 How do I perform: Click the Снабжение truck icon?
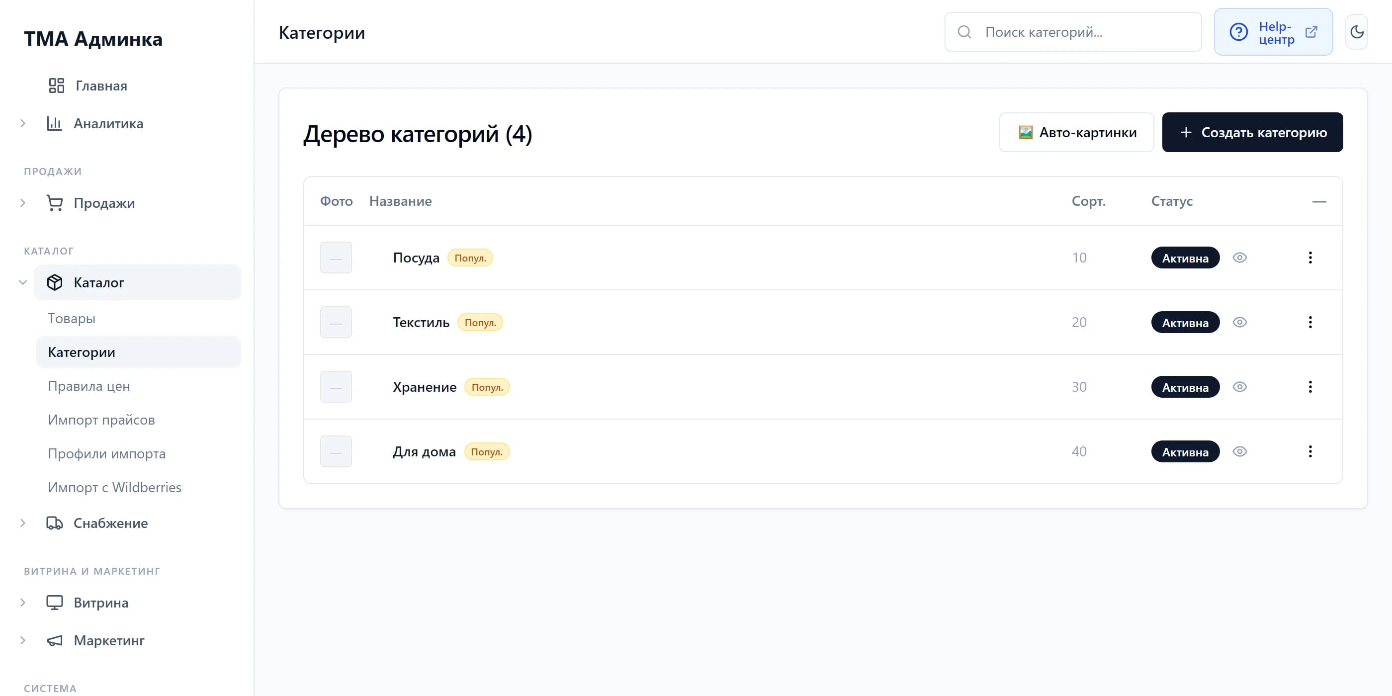coord(55,523)
